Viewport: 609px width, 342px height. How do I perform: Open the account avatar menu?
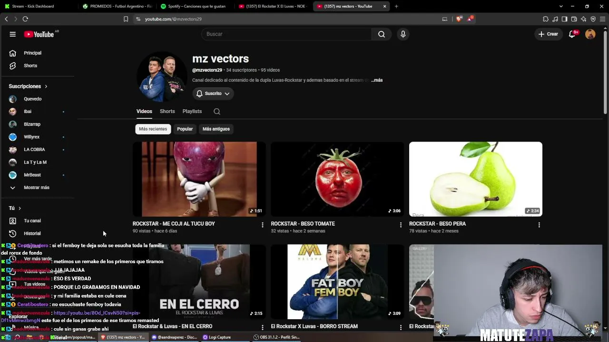pos(590,34)
